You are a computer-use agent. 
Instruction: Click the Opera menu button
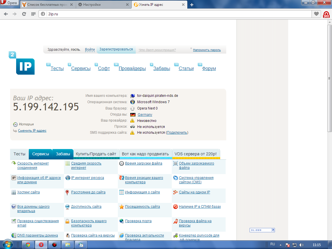tap(9, 3)
